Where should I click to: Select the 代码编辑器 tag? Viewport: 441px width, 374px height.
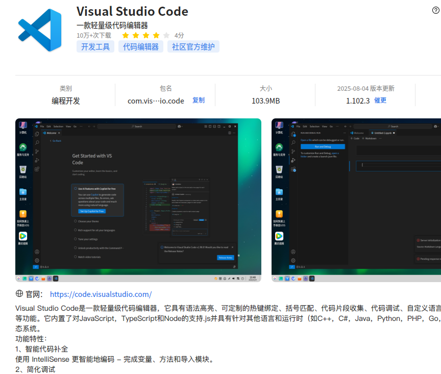(141, 46)
